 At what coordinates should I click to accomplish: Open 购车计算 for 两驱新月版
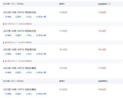pyautogui.click(x=41, y=17)
